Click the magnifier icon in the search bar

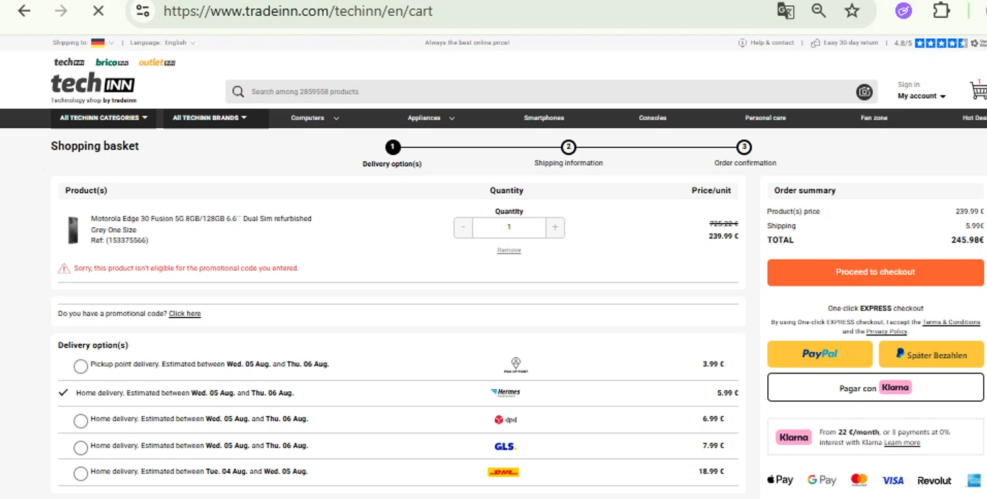click(238, 92)
